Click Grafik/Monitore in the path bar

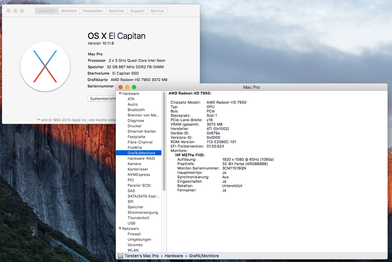click(x=204, y=256)
